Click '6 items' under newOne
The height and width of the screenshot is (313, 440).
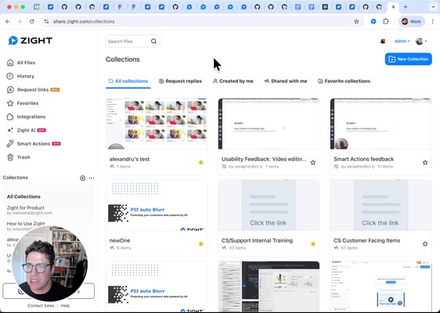pyautogui.click(x=124, y=247)
